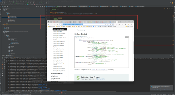Expand the models package in Project tree

pyautogui.click(x=8, y=45)
